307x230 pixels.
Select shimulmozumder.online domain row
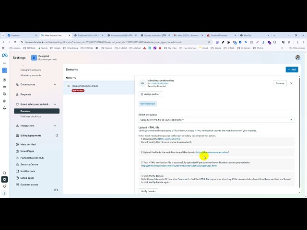point(99,88)
